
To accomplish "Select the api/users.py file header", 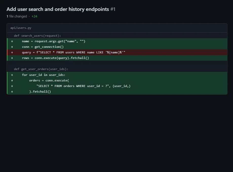I will pyautogui.click(x=117, y=28).
